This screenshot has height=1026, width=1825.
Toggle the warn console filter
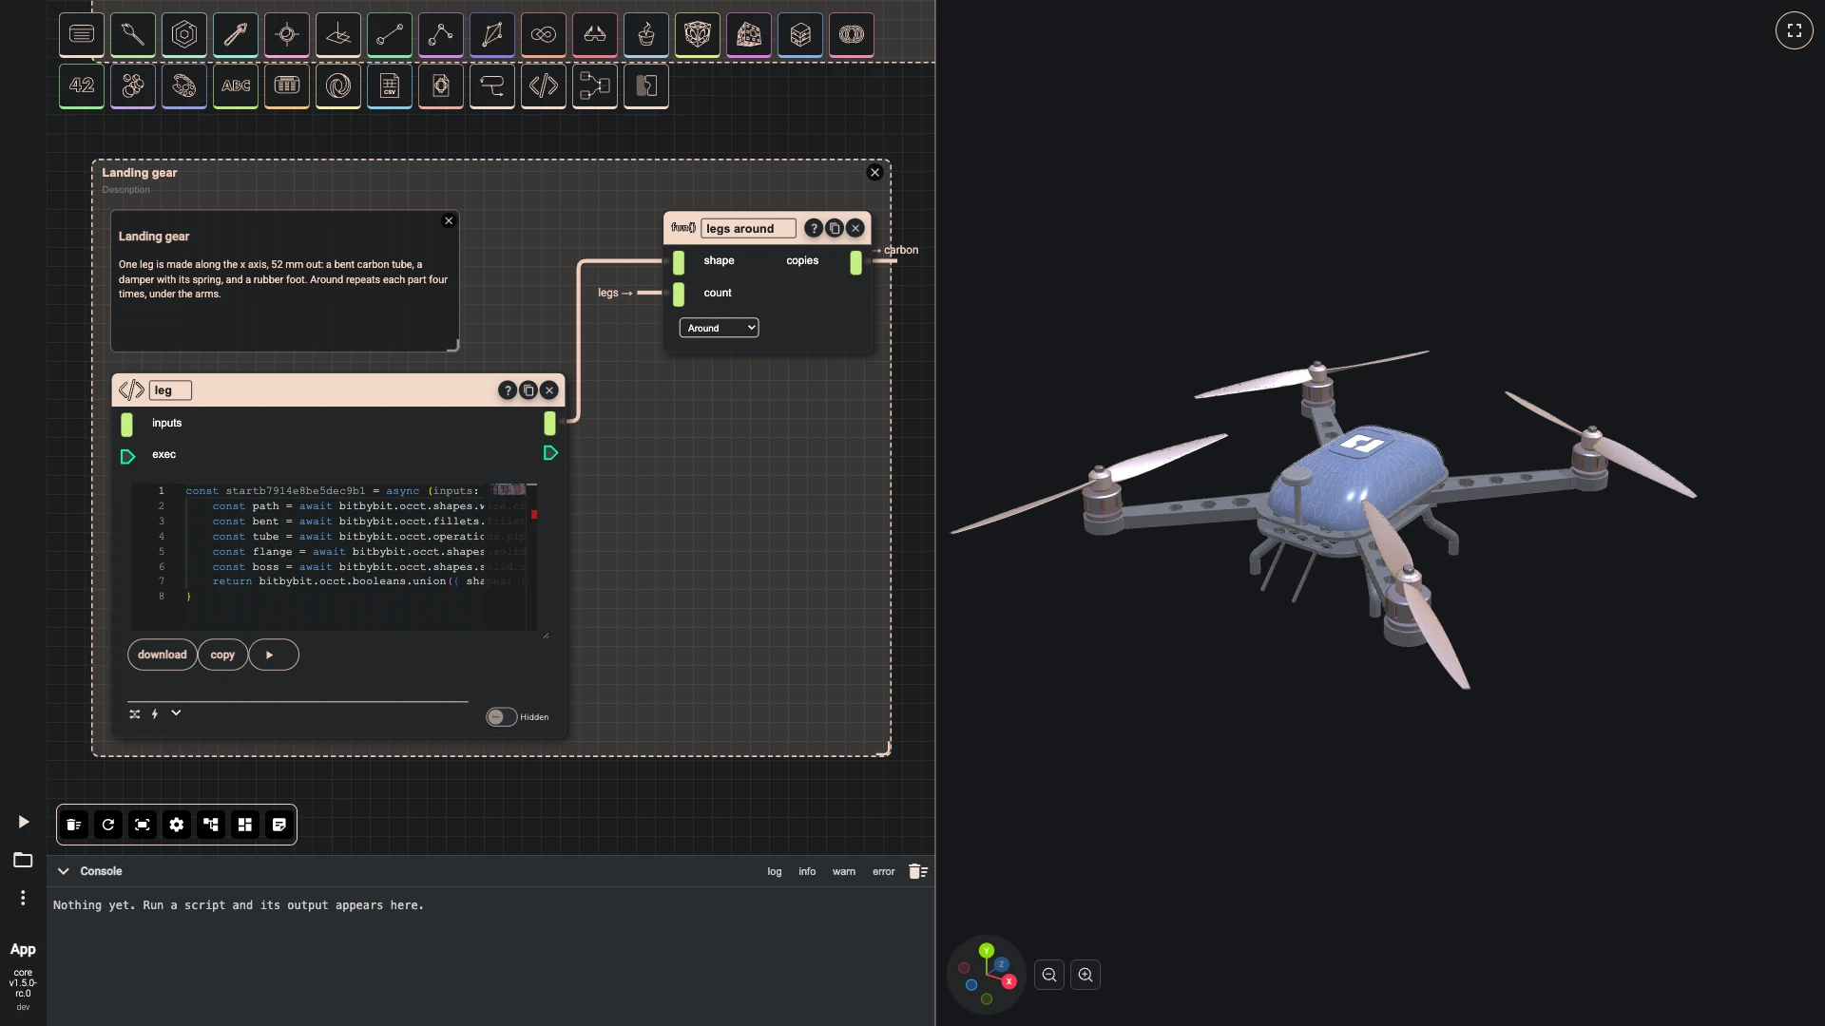click(x=844, y=871)
